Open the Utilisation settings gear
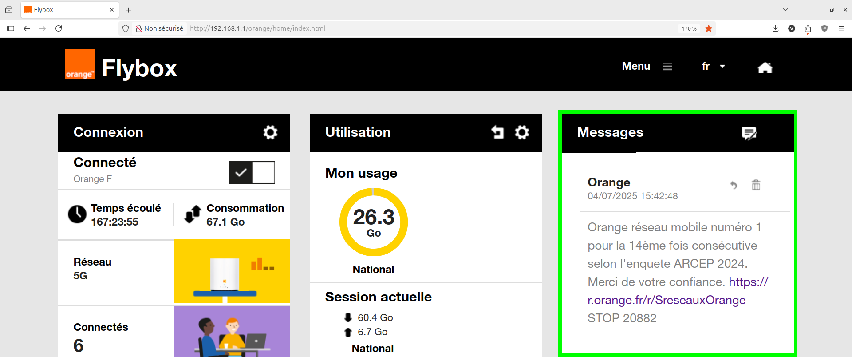This screenshot has height=357, width=852. [522, 132]
